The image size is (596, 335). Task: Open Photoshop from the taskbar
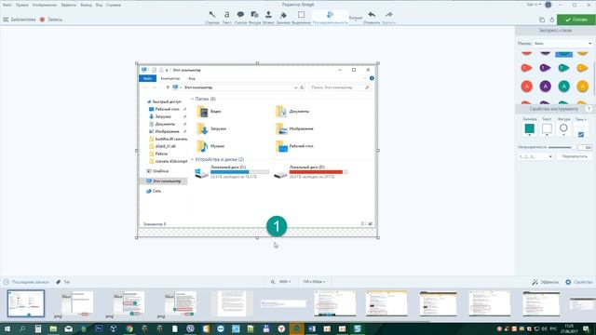[x=99, y=328]
